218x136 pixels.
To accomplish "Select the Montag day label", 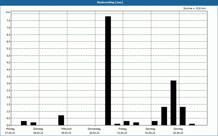I will [x=10, y=129].
